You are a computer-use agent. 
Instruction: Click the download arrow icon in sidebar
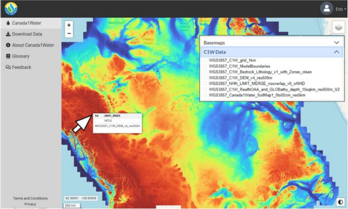pyautogui.click(x=8, y=34)
